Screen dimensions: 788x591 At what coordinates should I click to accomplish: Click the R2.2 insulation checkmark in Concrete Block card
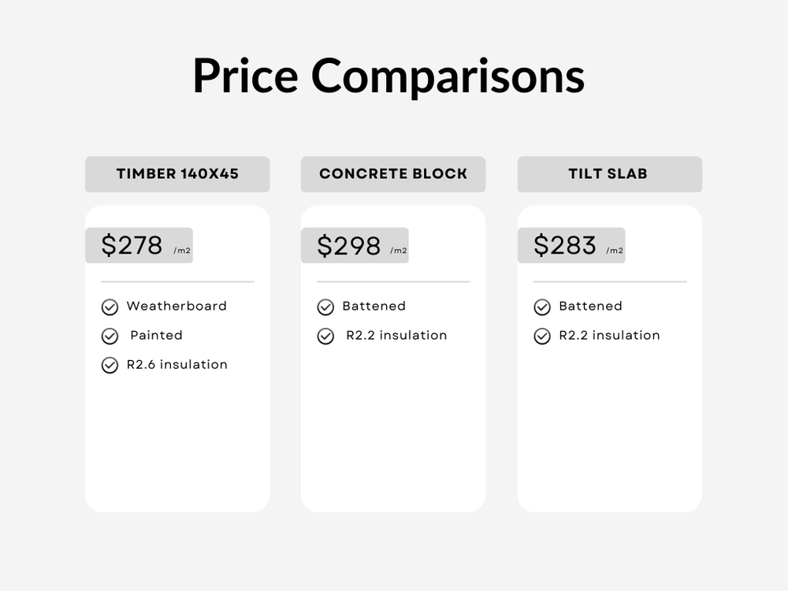[325, 336]
